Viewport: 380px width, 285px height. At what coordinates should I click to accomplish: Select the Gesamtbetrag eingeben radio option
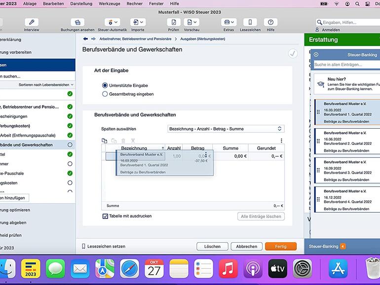pos(105,94)
